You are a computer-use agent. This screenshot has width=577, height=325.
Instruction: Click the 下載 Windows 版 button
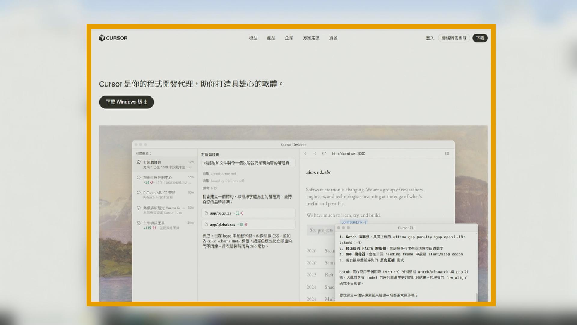click(x=127, y=102)
